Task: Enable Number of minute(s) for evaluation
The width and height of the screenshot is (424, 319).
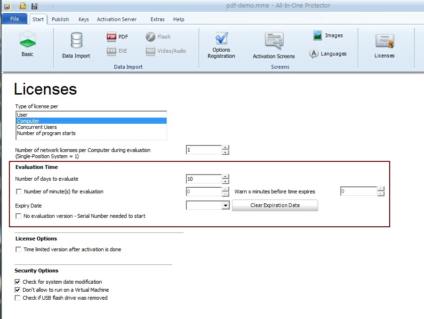Action: tap(19, 191)
